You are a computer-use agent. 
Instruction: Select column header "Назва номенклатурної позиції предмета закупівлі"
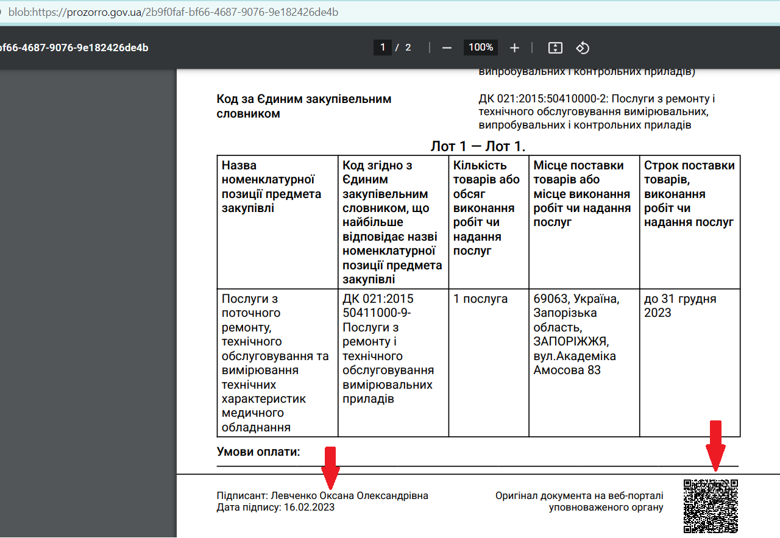tap(277, 222)
